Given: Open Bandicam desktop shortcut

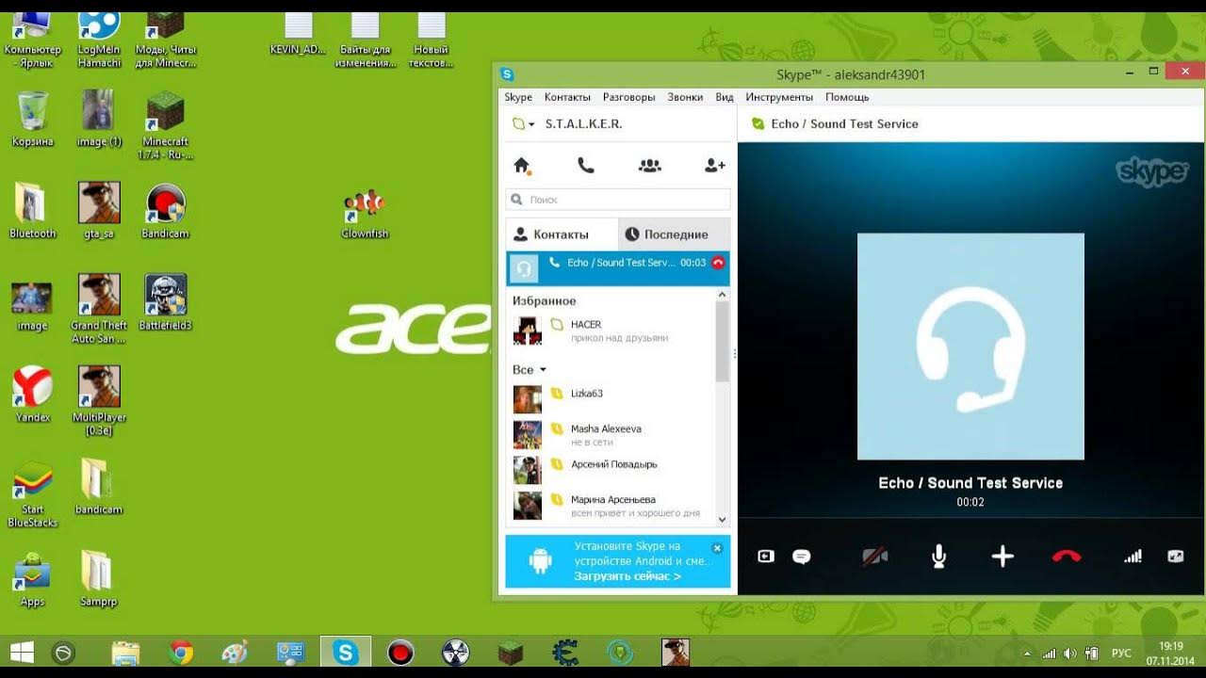Looking at the screenshot, I should click(x=166, y=211).
